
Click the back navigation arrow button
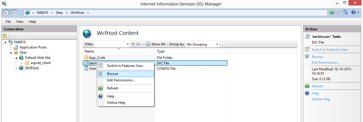click(x=6, y=13)
